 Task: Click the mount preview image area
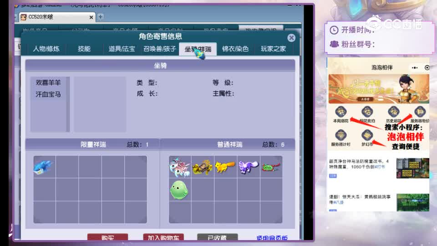[100, 104]
